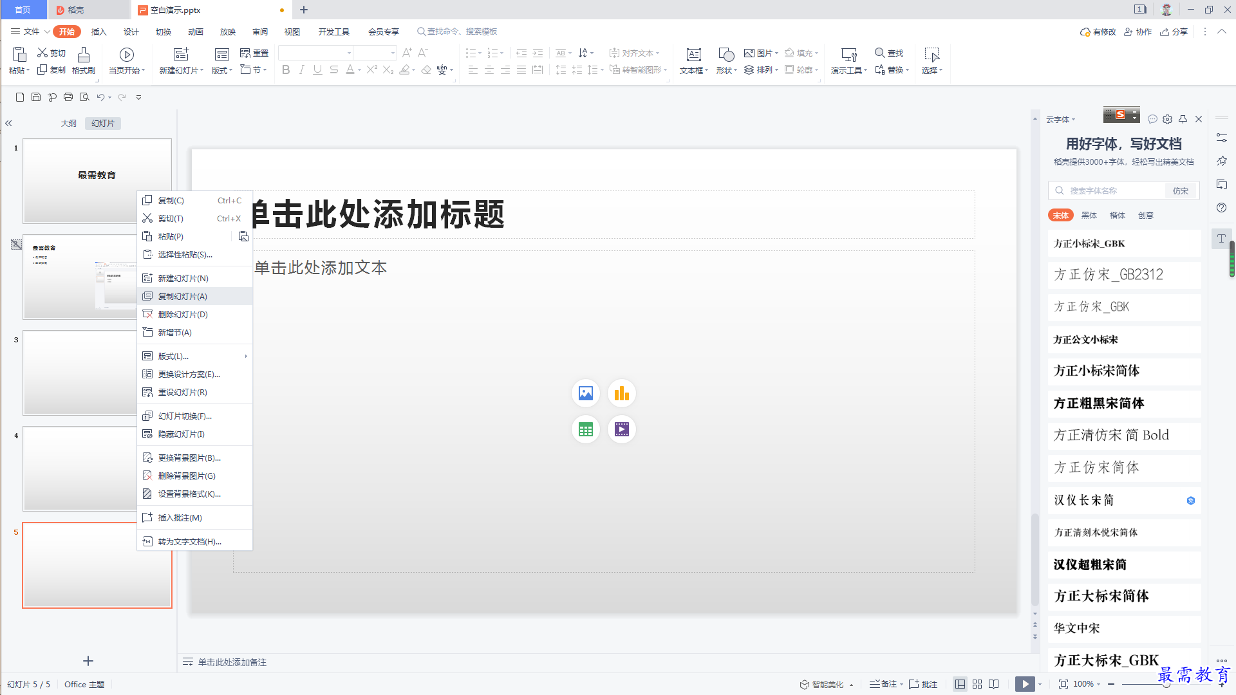Choose Delete Slide (删除幻灯片) from context menu
Screen dimensions: 1236x695
click(x=195, y=314)
